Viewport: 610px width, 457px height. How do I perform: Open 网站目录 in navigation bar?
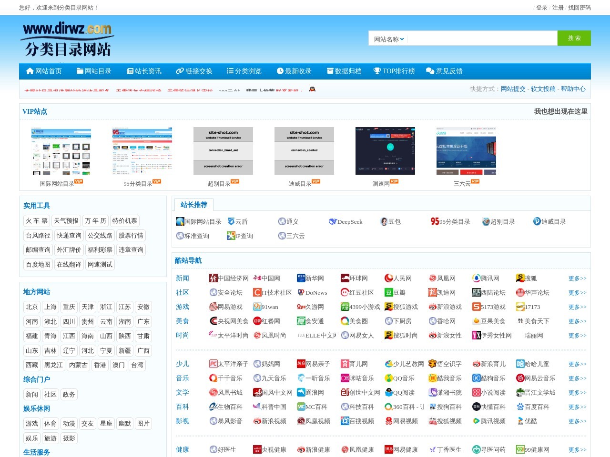pos(94,71)
